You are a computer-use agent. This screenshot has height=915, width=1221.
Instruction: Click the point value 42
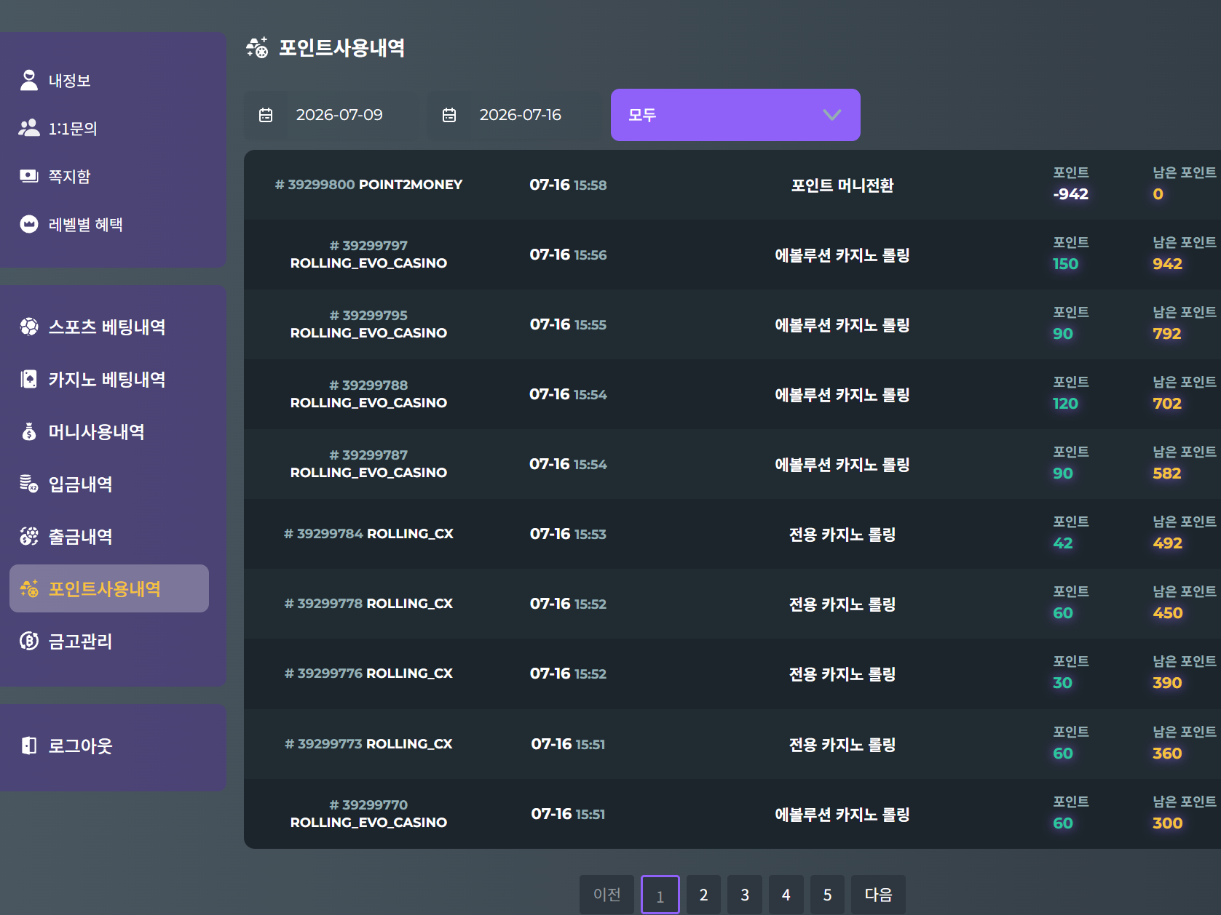pyautogui.click(x=1062, y=543)
